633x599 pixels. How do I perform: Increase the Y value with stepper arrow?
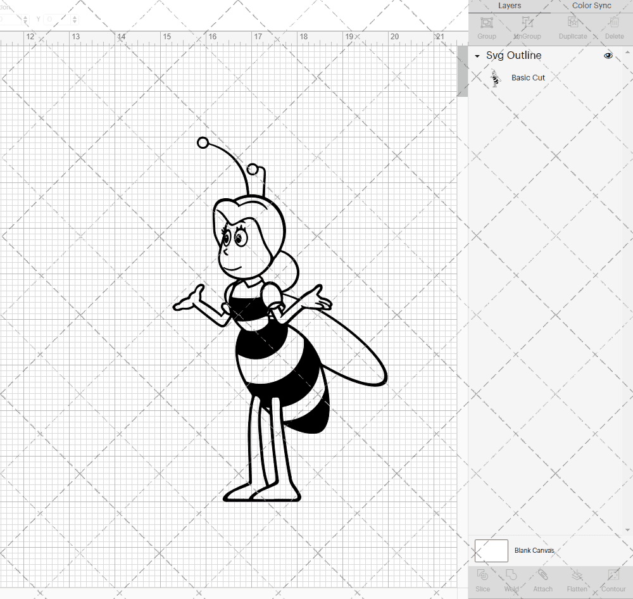click(x=74, y=17)
